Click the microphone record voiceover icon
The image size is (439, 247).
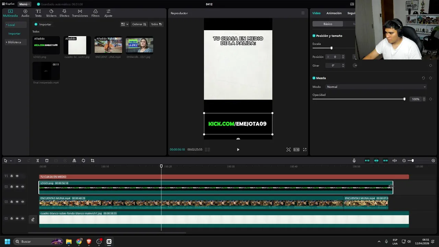(x=354, y=161)
